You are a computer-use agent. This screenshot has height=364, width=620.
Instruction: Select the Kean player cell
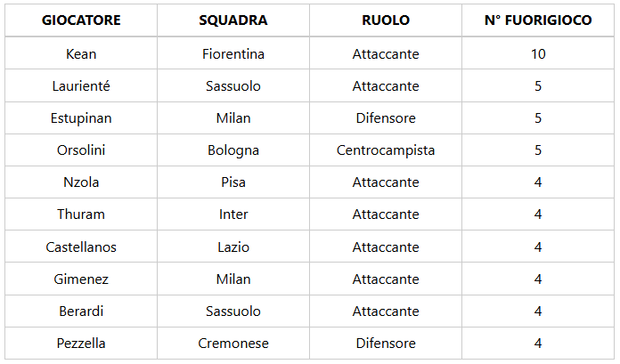[81, 53]
